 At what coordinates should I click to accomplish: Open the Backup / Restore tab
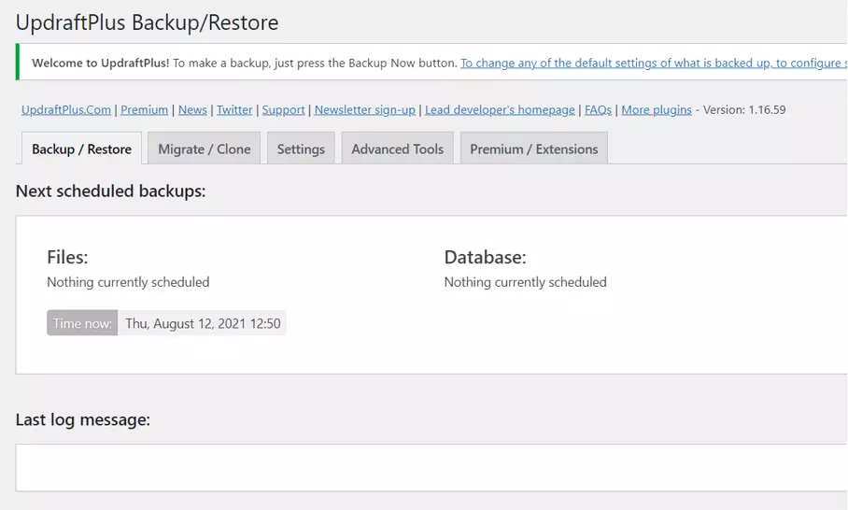tap(81, 149)
